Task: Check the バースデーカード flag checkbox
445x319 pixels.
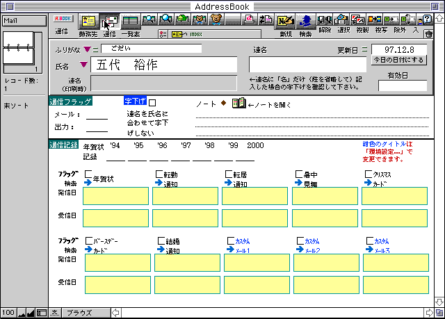Action: [89, 240]
